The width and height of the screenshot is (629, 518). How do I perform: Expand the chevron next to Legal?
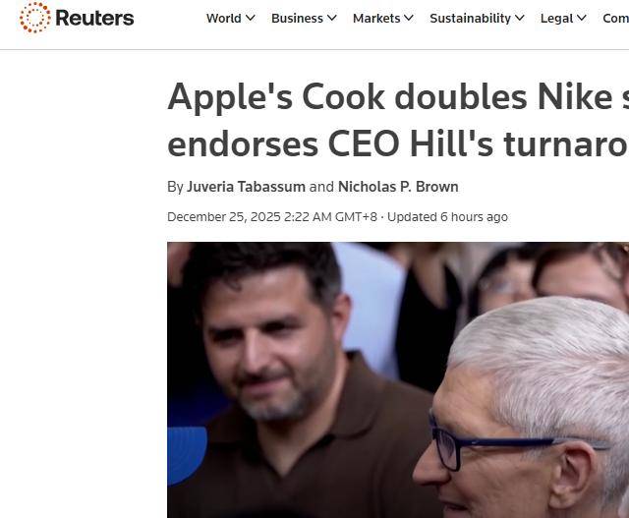click(x=582, y=18)
